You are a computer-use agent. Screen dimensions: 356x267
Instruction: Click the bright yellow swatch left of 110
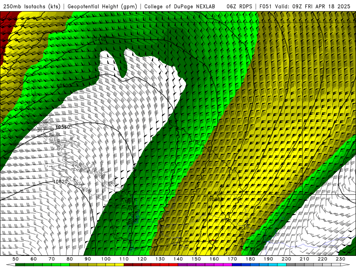click(x=119, y=265)
